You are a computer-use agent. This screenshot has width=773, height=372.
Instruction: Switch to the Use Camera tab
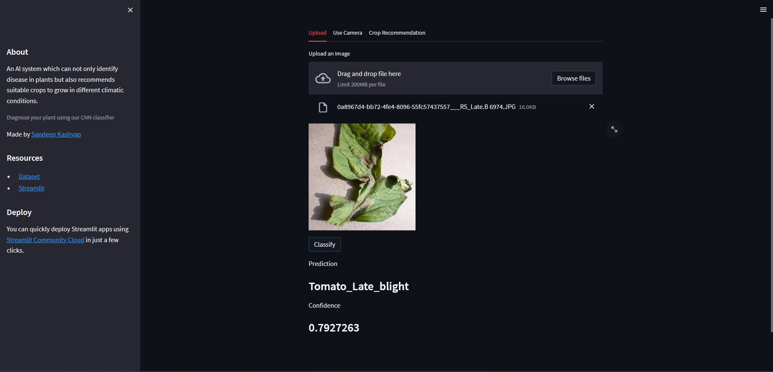point(347,33)
